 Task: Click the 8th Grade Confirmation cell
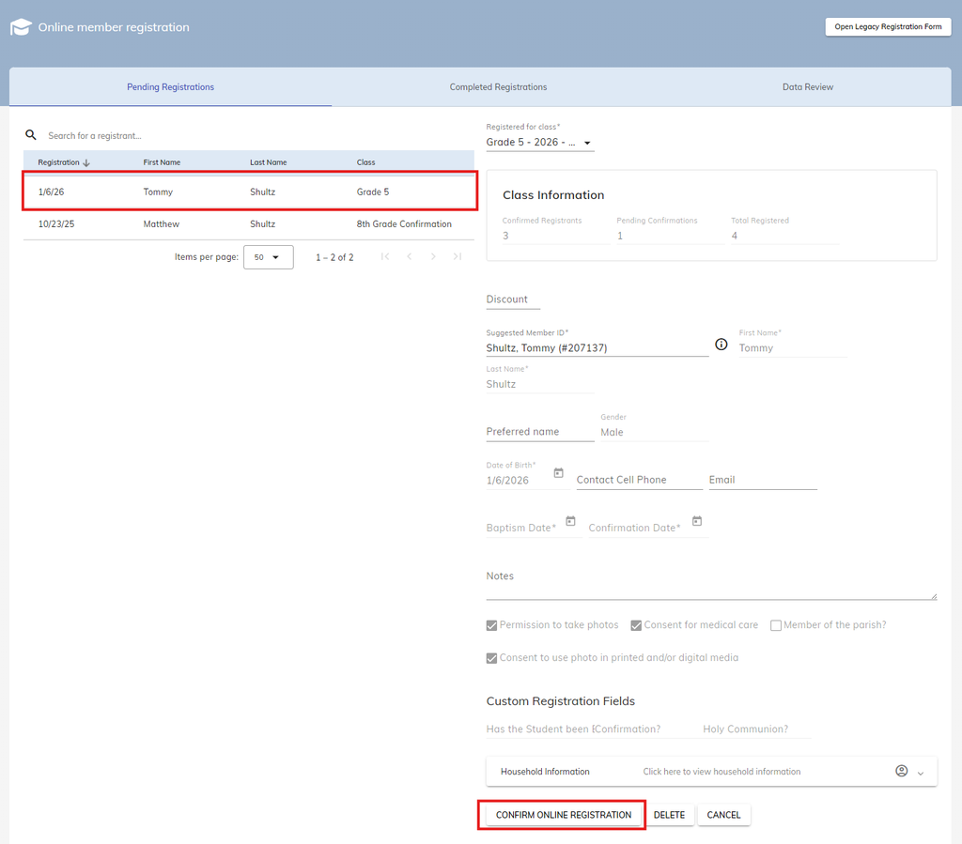404,224
